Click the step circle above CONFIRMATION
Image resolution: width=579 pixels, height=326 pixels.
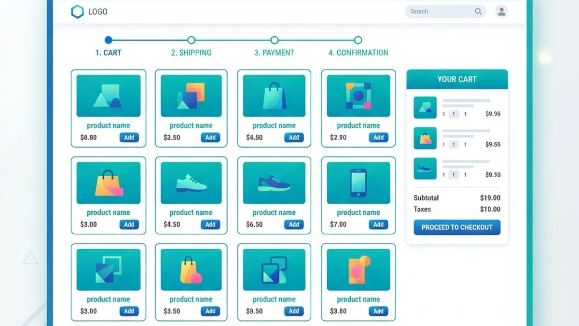[x=358, y=40]
